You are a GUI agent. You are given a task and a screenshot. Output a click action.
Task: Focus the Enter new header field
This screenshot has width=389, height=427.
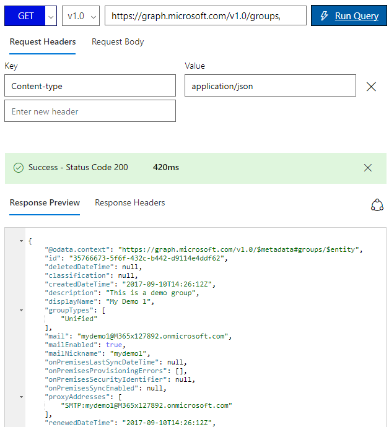click(90, 111)
